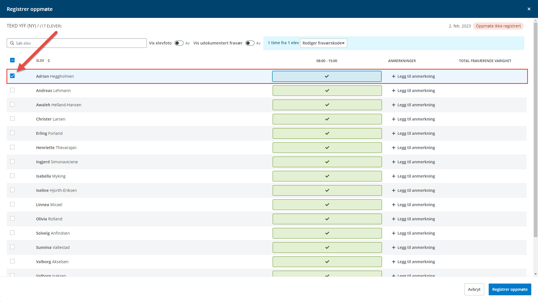Check Andreas Lehmann's checkbox

[x=12, y=90]
